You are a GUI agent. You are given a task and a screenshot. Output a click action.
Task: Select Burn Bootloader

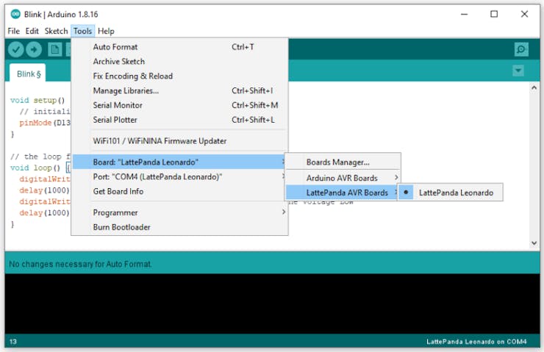179,227
